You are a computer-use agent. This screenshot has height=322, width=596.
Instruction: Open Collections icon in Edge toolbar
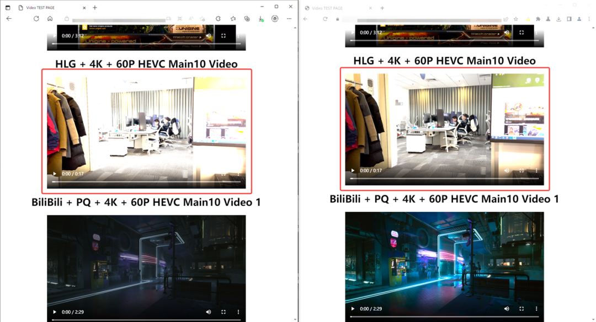(247, 19)
